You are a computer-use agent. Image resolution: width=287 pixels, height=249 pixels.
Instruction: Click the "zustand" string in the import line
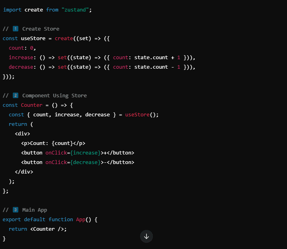75,10
